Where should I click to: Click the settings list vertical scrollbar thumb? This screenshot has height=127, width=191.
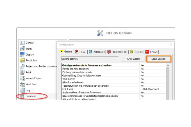click(168, 83)
